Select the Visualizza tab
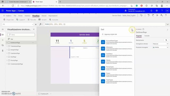 click(x=36, y=16)
